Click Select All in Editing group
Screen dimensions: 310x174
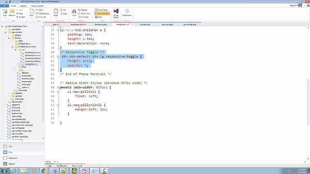click(83, 17)
